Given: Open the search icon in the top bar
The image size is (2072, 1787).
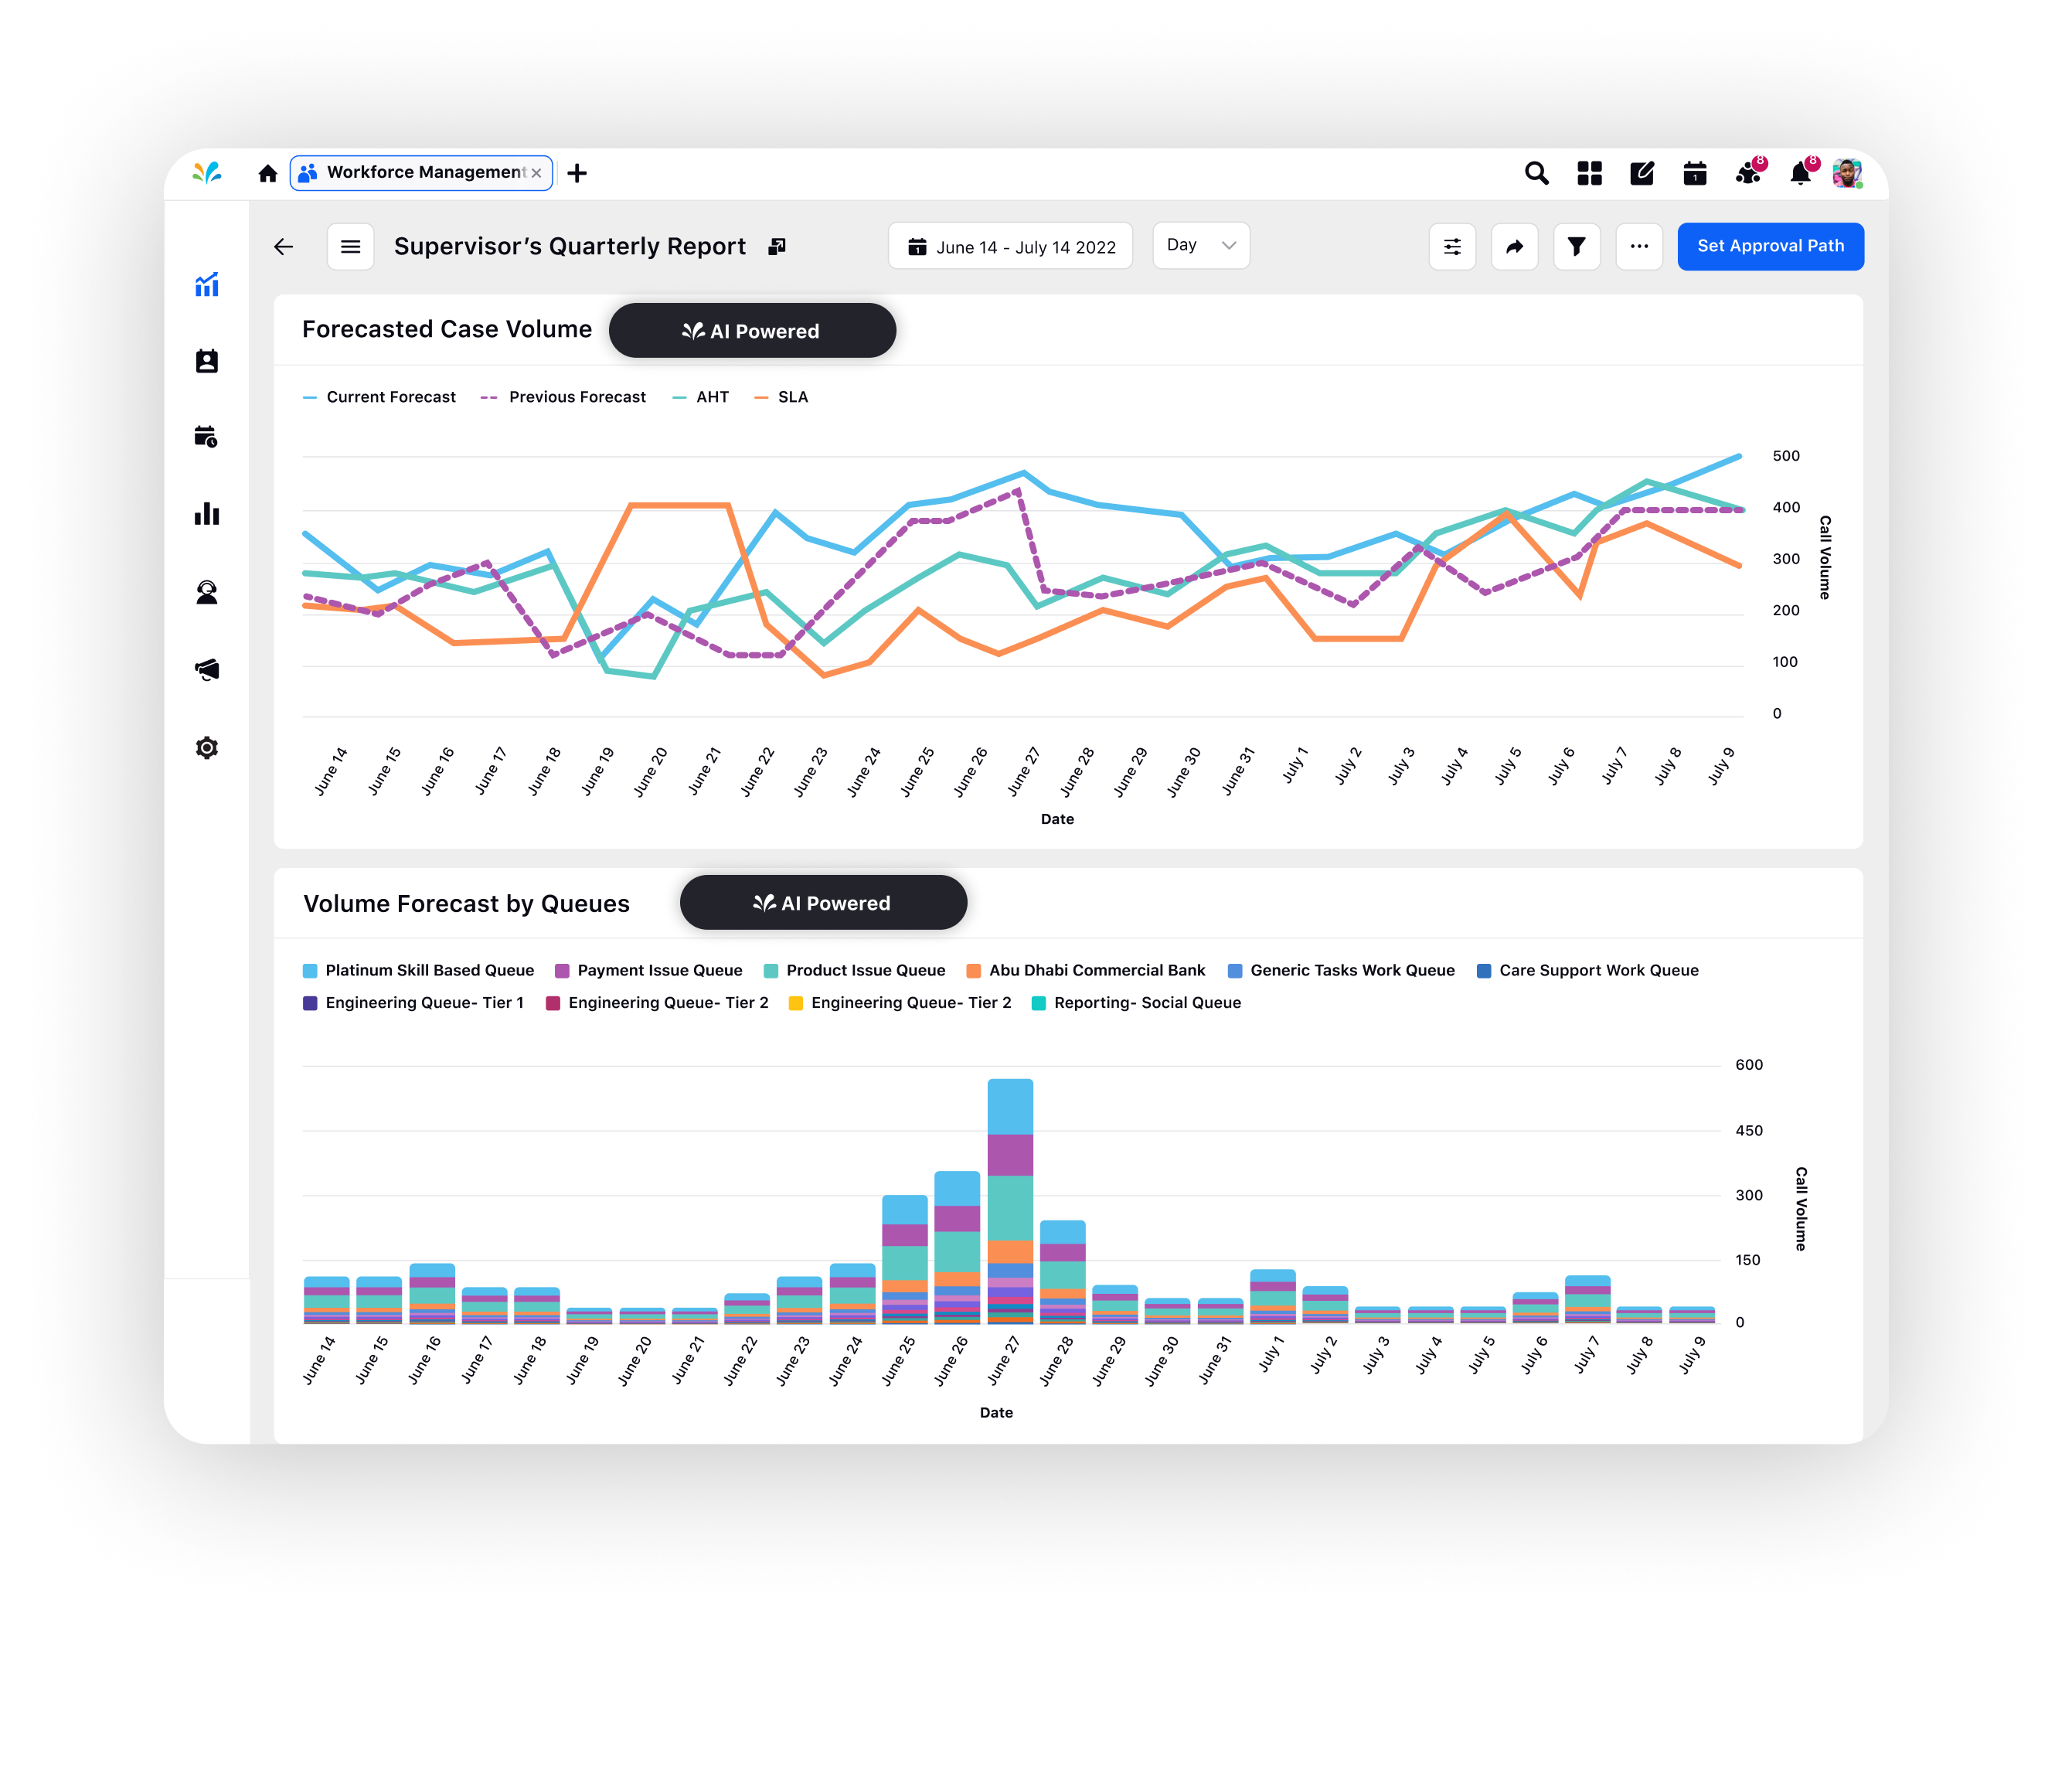Looking at the screenshot, I should 1538,173.
